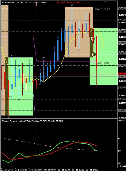126x171 pixels.
Task: Click the fractal arrow below Bar Left text
Action: pyautogui.click(x=72, y=5)
